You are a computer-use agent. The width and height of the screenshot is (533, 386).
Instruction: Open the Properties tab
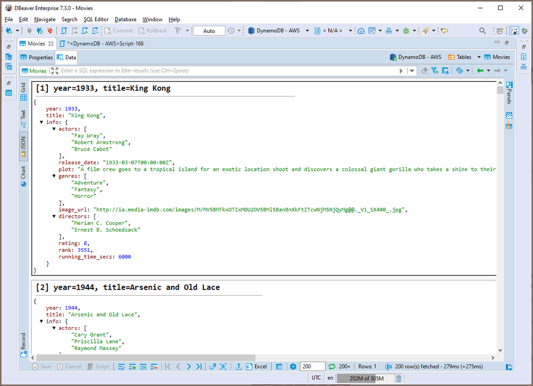coord(37,57)
